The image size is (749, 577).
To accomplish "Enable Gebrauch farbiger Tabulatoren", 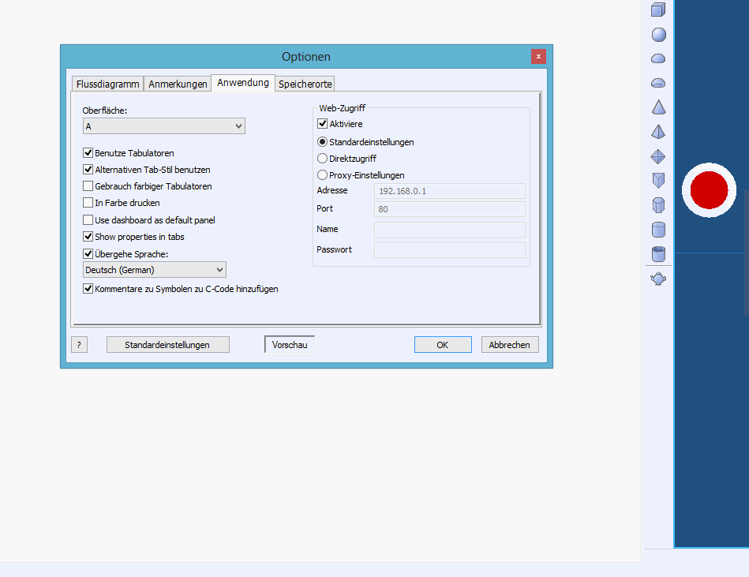I will click(x=88, y=185).
